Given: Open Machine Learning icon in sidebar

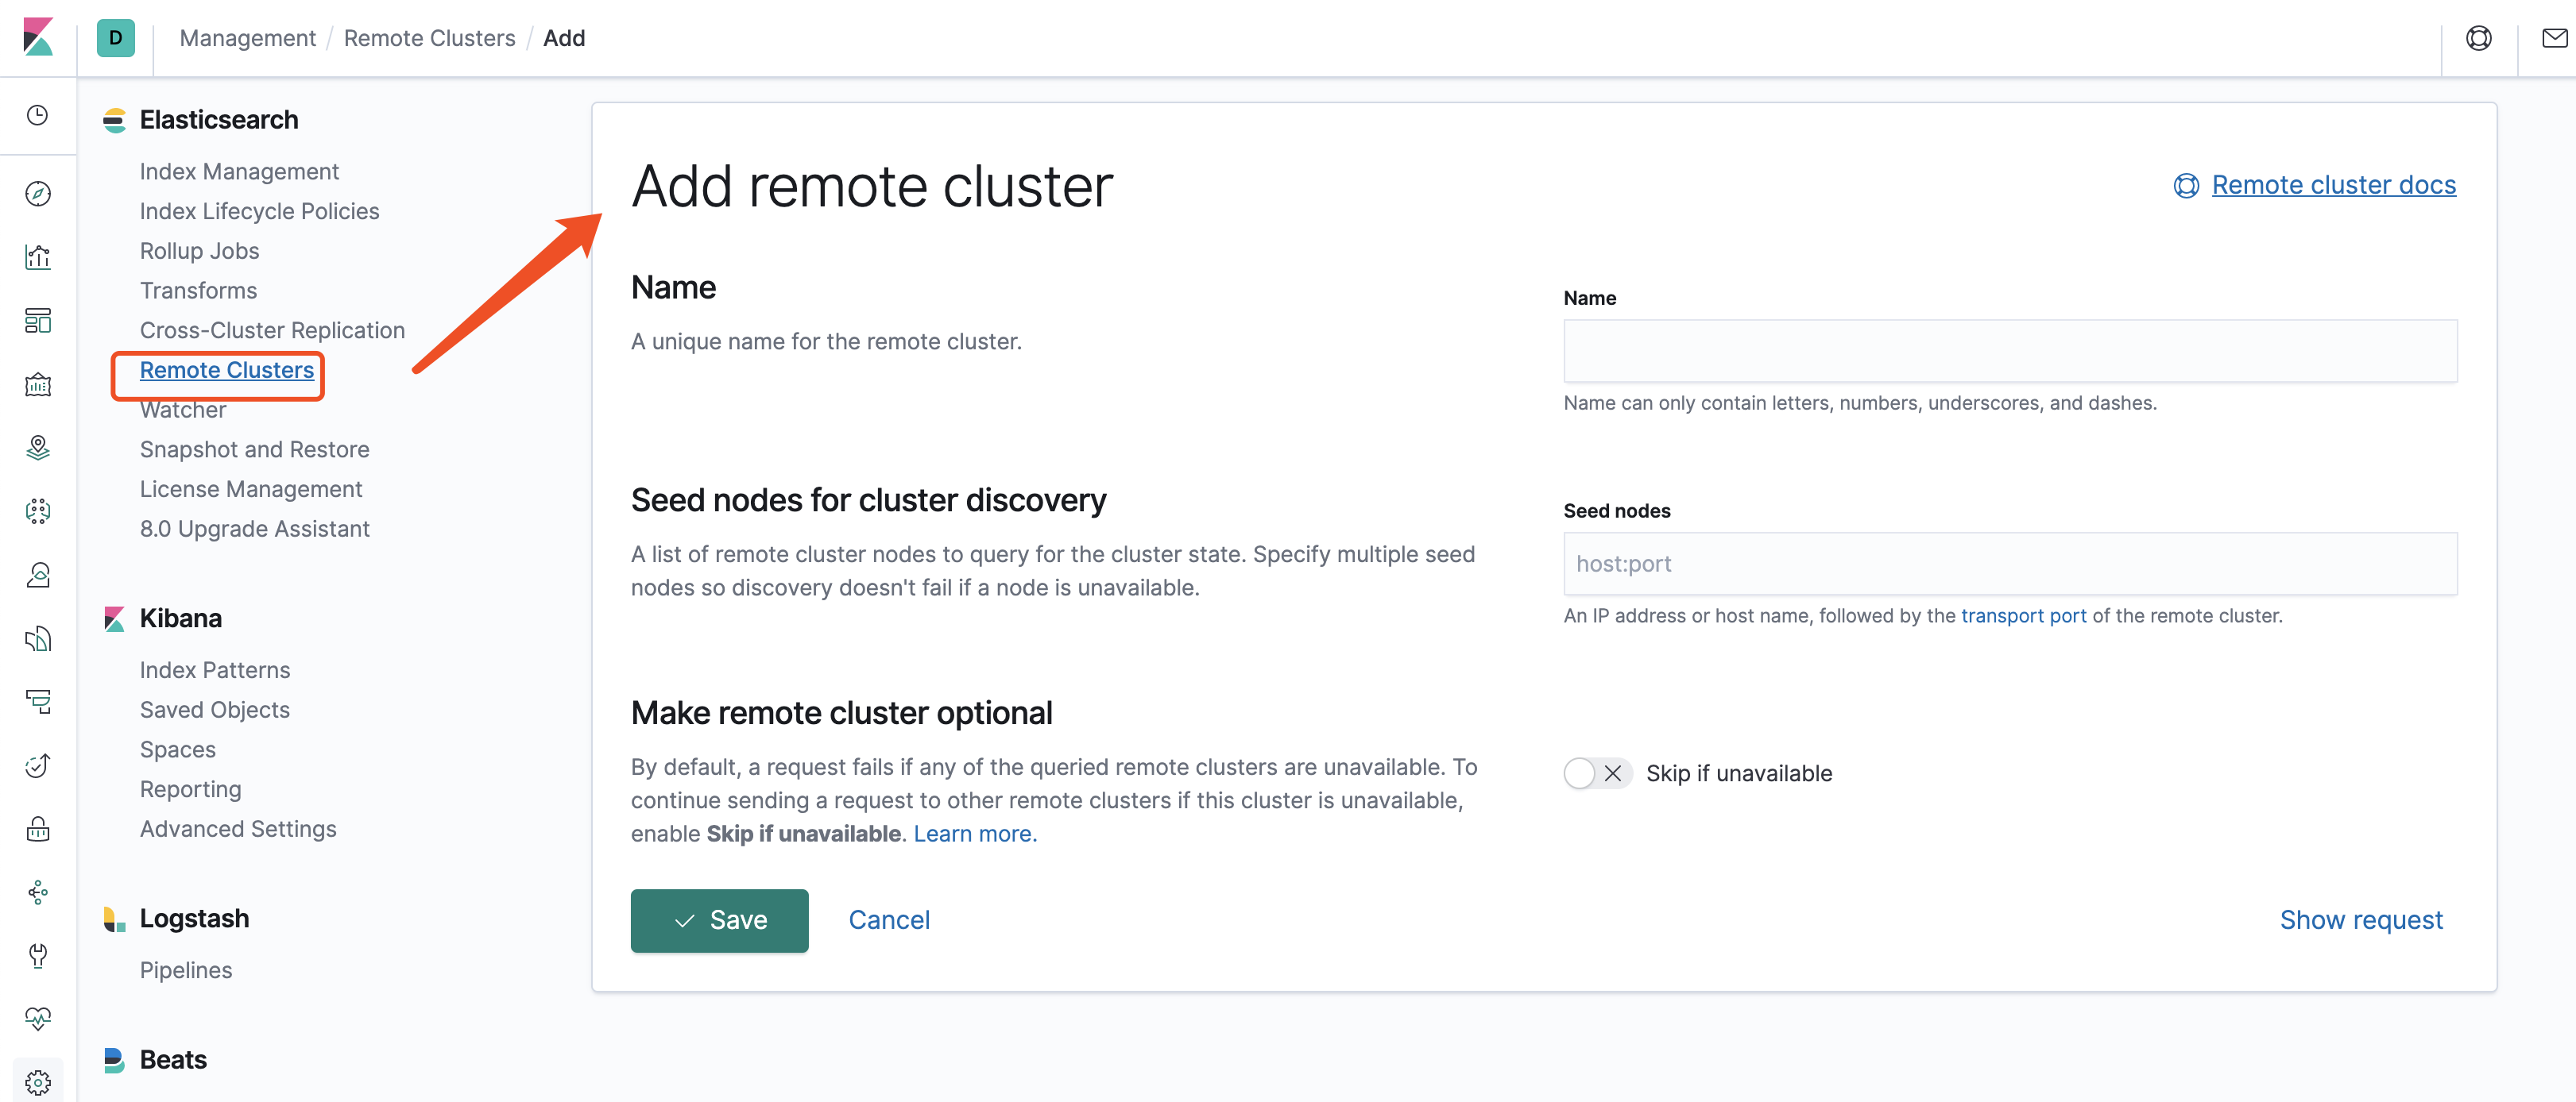Looking at the screenshot, I should click(x=38, y=511).
